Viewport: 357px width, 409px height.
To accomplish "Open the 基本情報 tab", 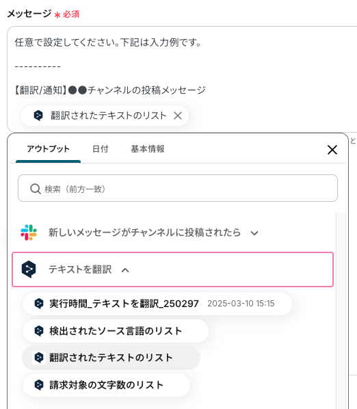I will [x=148, y=149].
